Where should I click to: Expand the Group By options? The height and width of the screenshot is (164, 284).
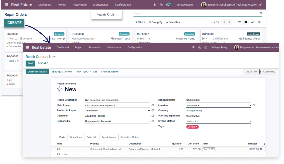point(156,22)
